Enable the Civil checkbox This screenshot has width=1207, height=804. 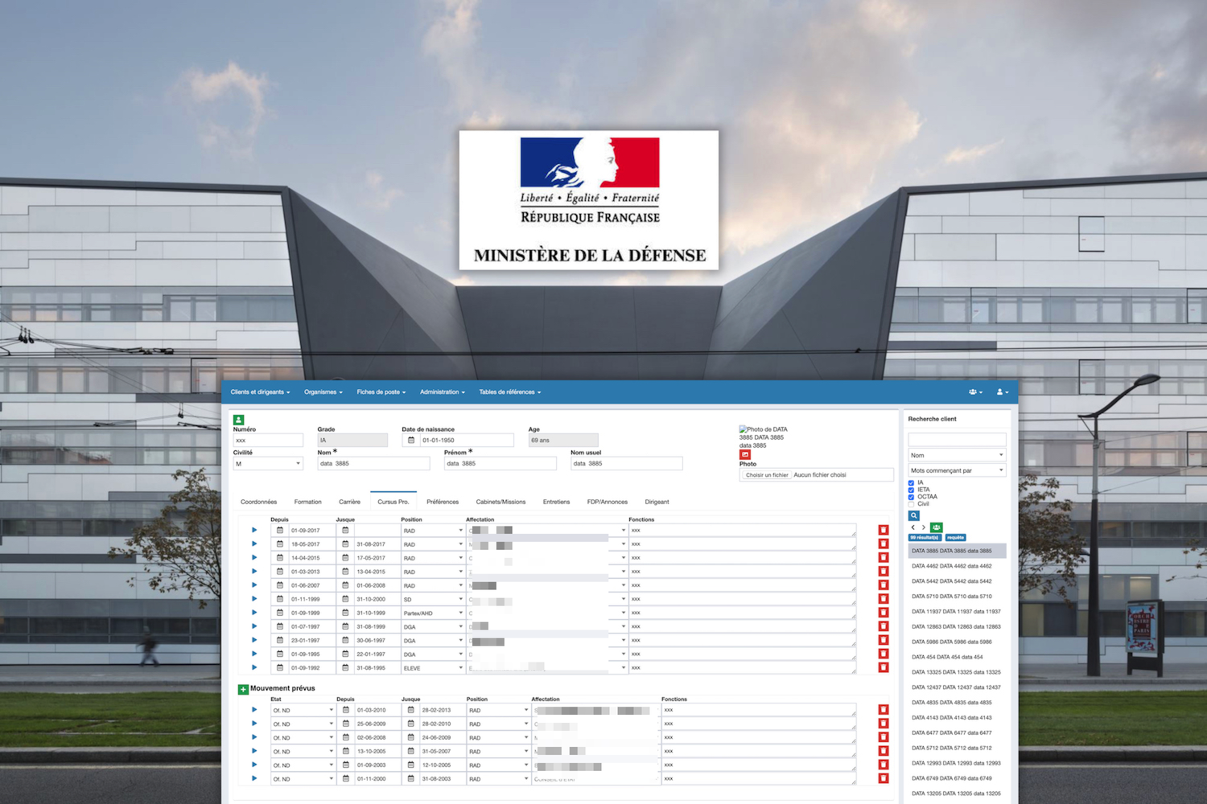(912, 504)
